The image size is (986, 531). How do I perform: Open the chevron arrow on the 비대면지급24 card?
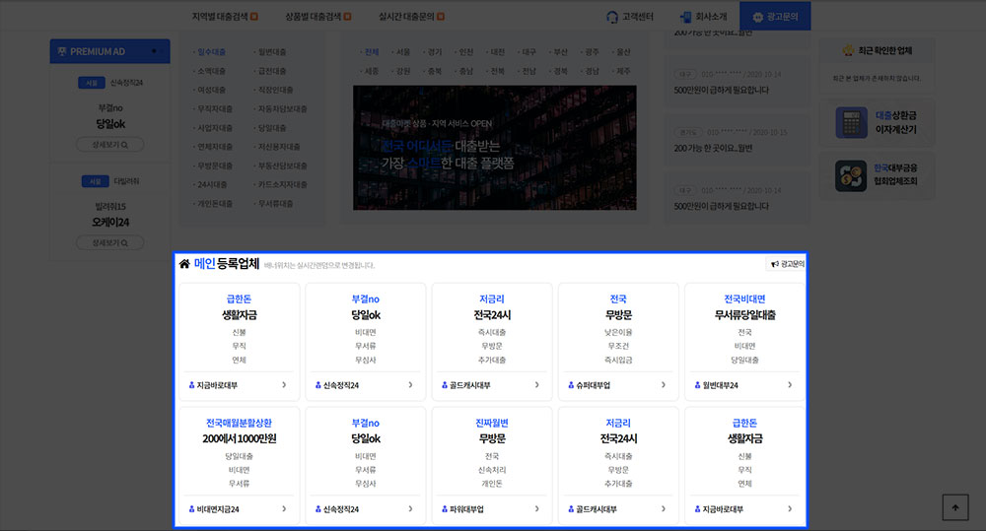[285, 509]
